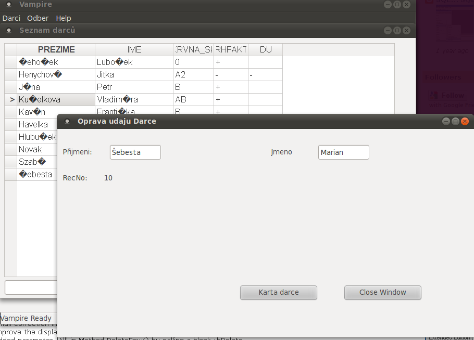Image resolution: width=474 pixels, height=340 pixels.
Task: Minimize the Seznam darců window
Action: click(388, 31)
